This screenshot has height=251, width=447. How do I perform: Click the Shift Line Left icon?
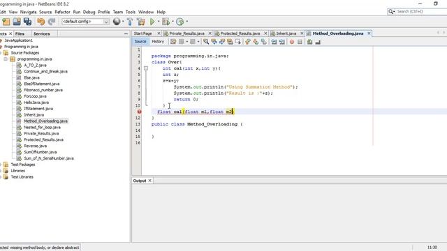point(274,42)
